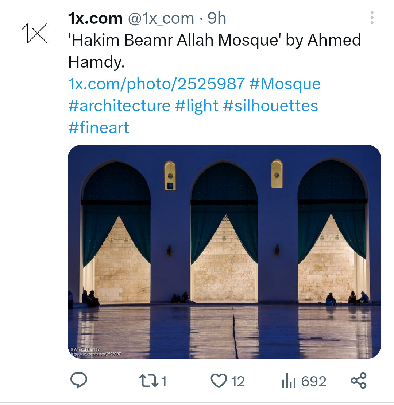The width and height of the screenshot is (394, 405).
Task: Open the #architecture hashtag
Action: pos(119,106)
